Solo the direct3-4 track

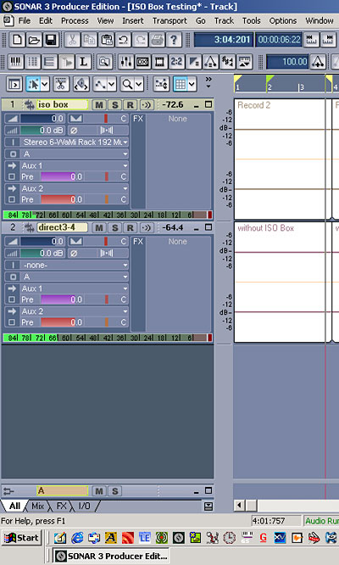[114, 227]
